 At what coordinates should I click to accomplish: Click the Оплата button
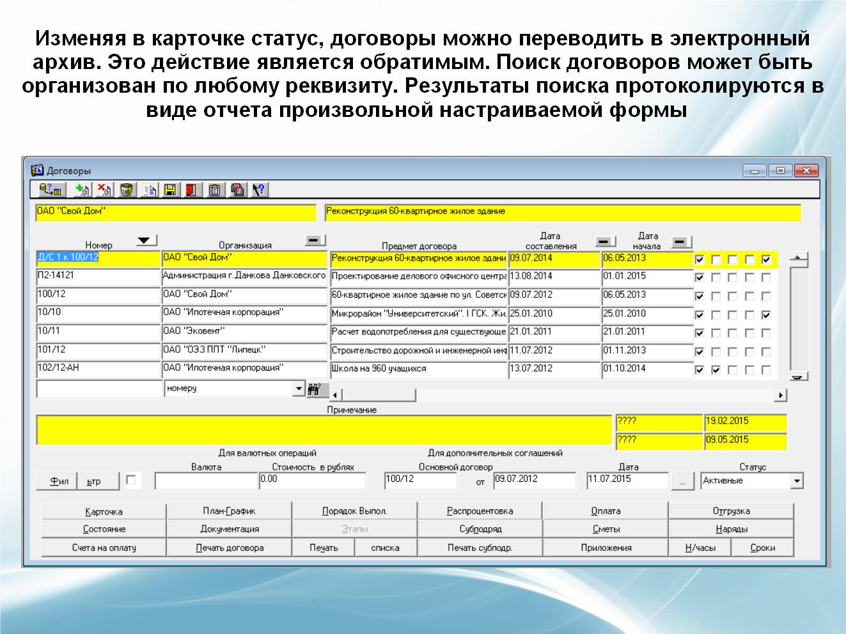point(606,511)
